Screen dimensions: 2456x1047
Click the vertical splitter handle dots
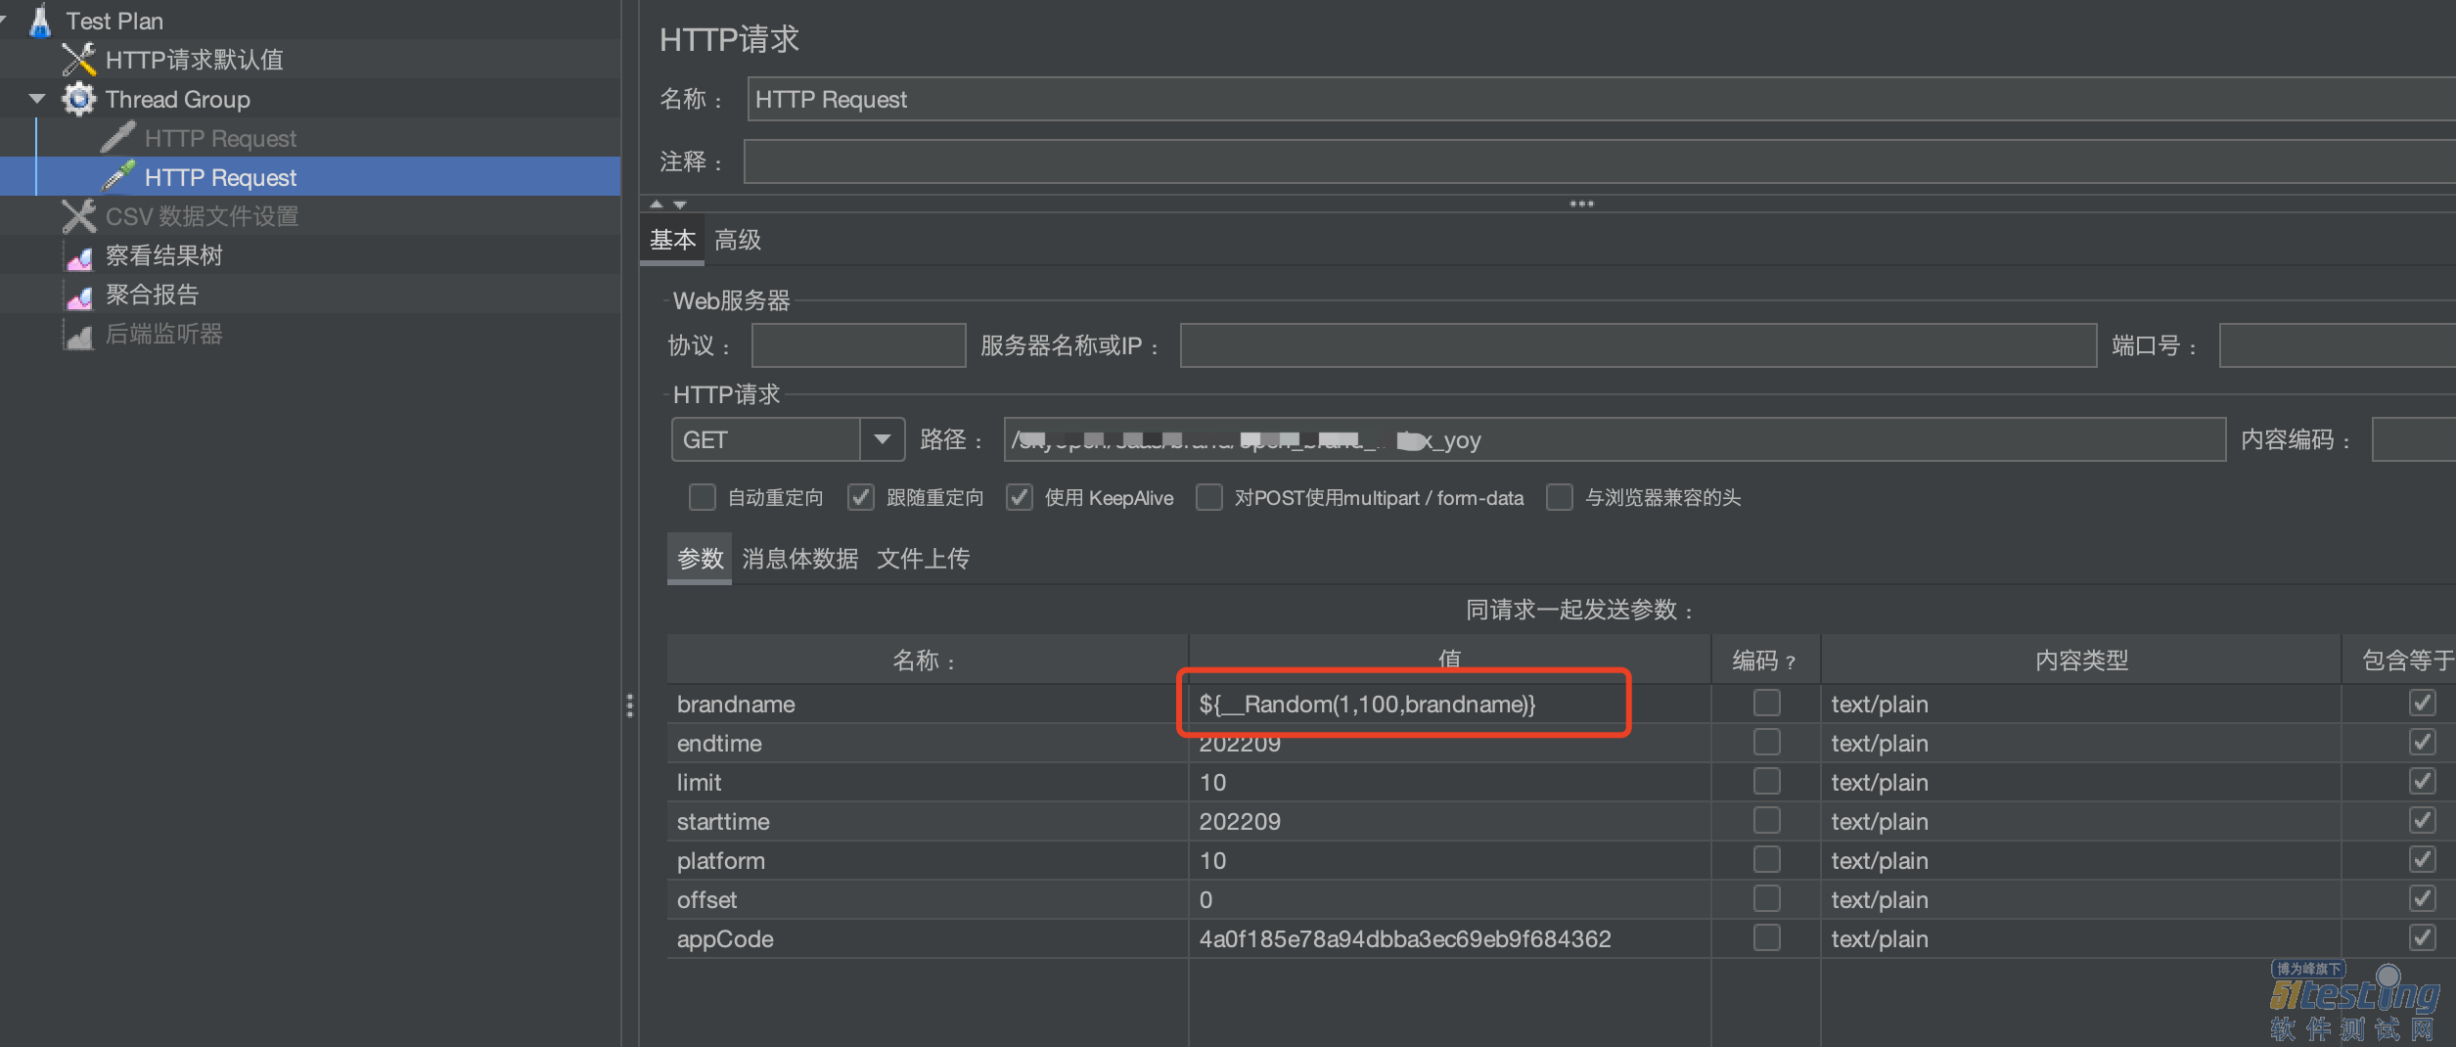[x=629, y=705]
